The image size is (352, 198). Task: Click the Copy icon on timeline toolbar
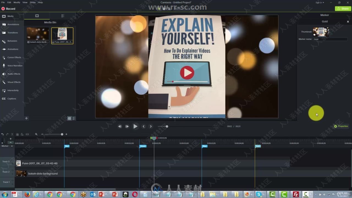point(17,134)
